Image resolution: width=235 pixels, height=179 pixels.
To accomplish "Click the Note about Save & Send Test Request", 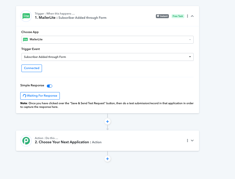I will pos(107,105).
